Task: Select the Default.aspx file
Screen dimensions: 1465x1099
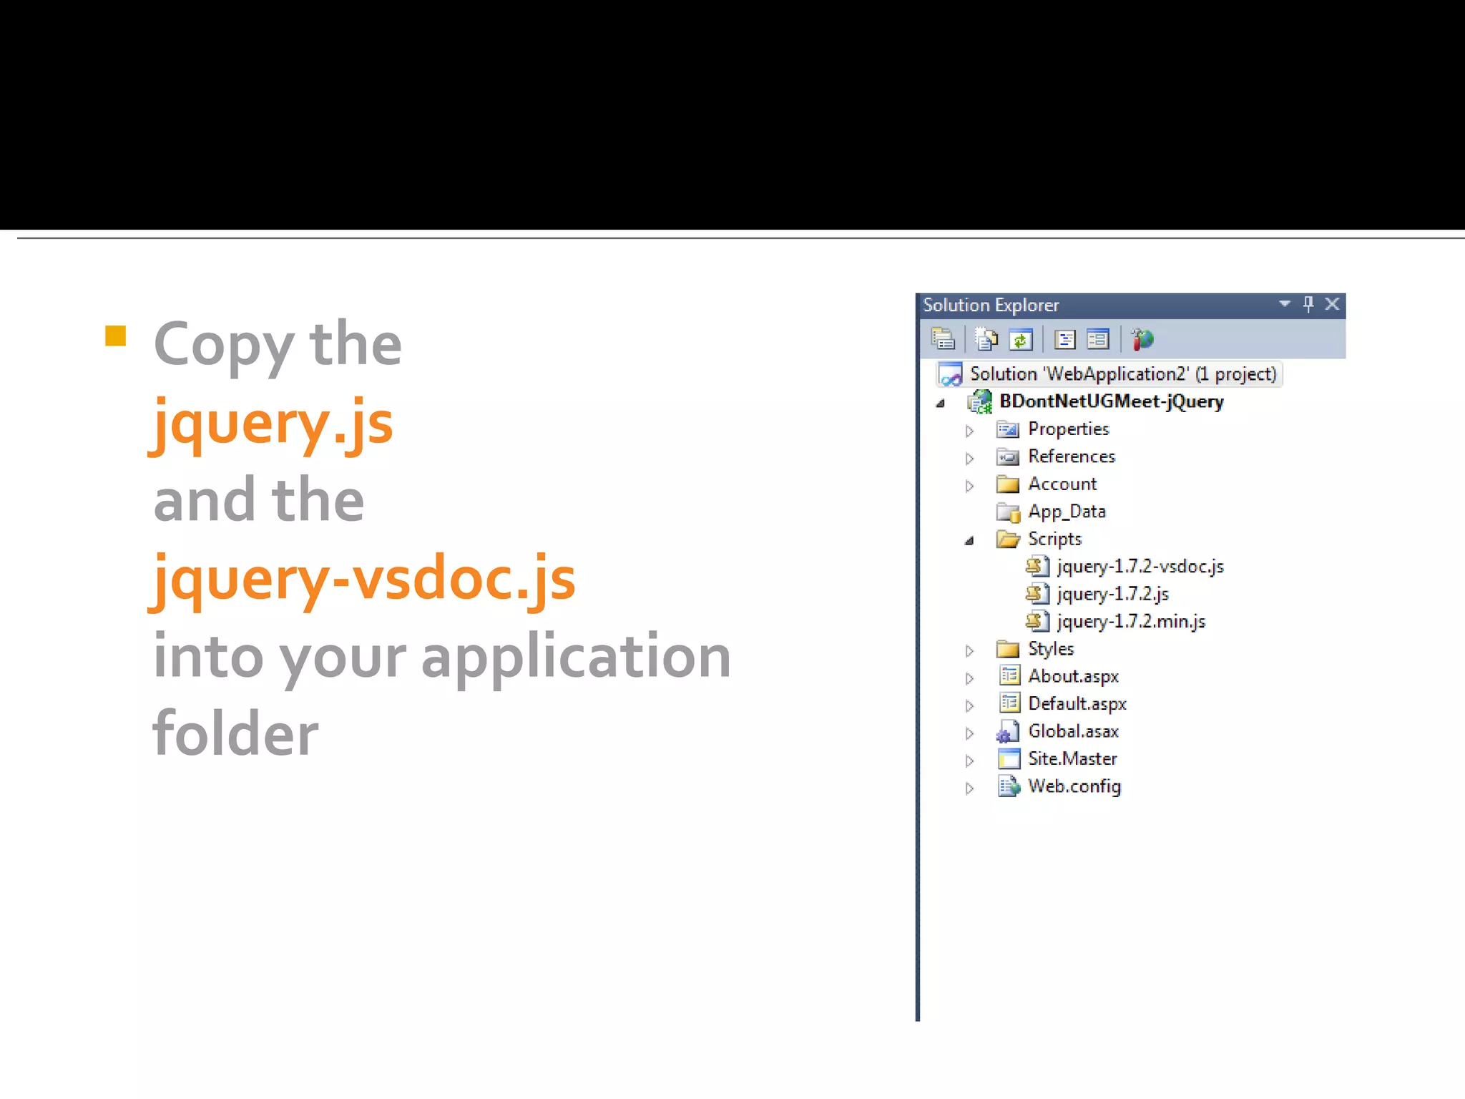Action: (x=1077, y=704)
